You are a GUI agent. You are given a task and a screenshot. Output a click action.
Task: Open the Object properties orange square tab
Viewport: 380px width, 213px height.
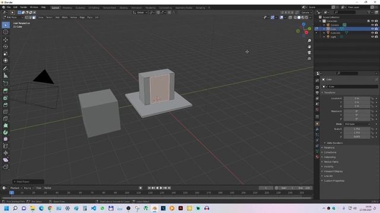click(x=317, y=124)
